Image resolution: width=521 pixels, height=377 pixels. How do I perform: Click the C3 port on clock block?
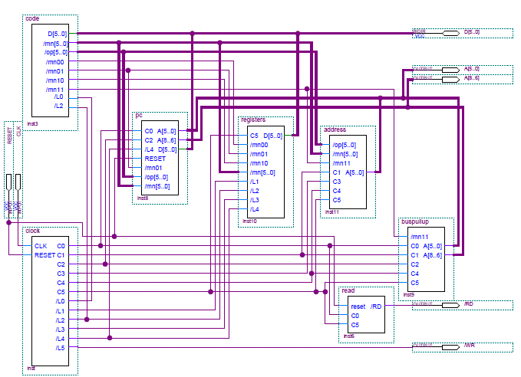[x=61, y=274]
